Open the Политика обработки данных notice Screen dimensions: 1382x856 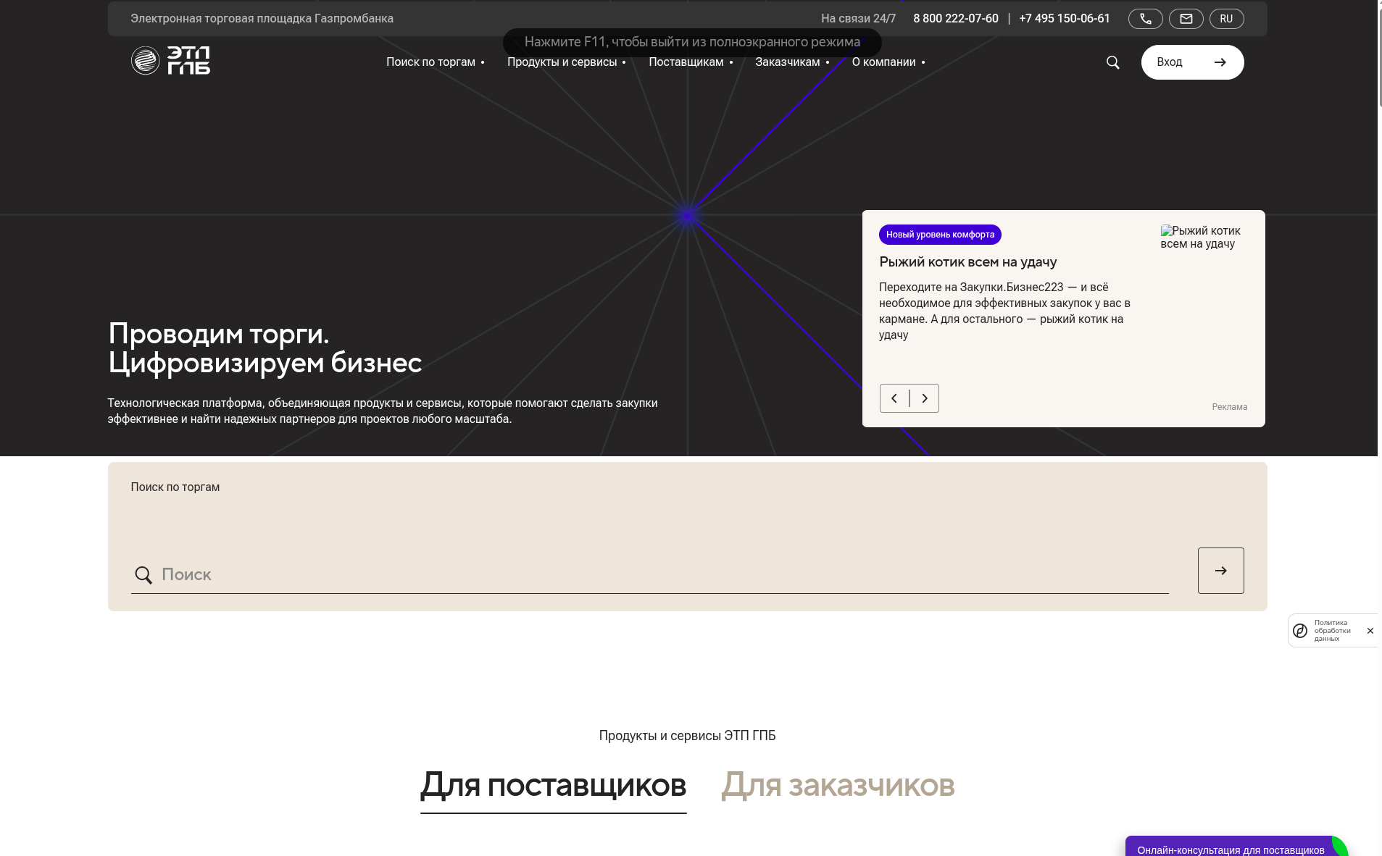(1332, 631)
